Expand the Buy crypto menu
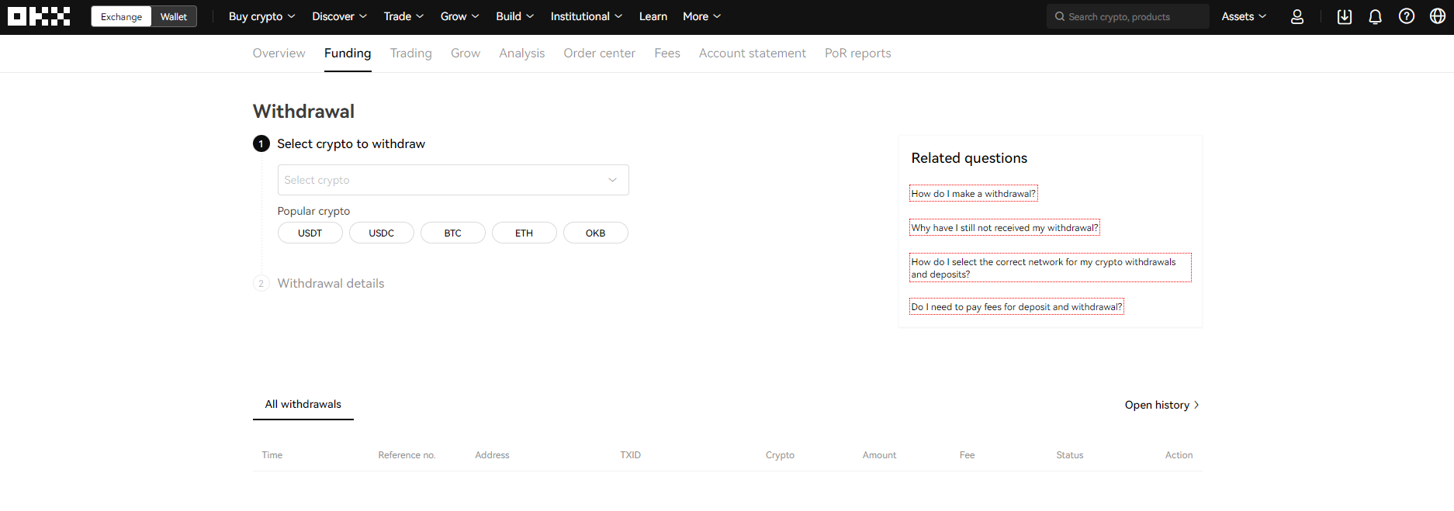Image resolution: width=1454 pixels, height=511 pixels. tap(261, 16)
